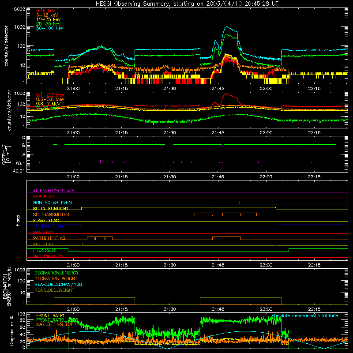Select the SC_TRANSMITTER flag label
The width and height of the screenshot is (353, 353).
[x=51, y=214]
